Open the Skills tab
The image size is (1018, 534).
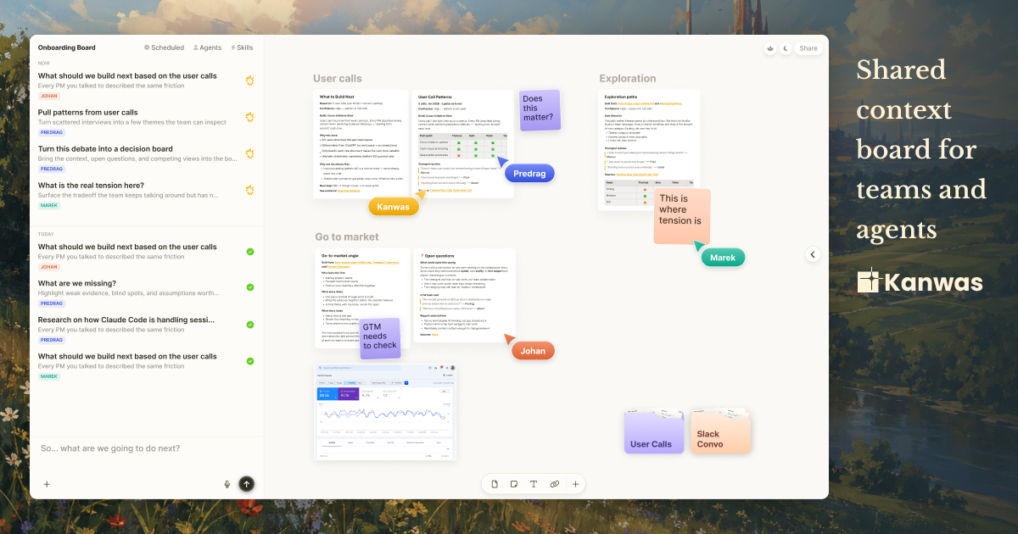[x=242, y=48]
